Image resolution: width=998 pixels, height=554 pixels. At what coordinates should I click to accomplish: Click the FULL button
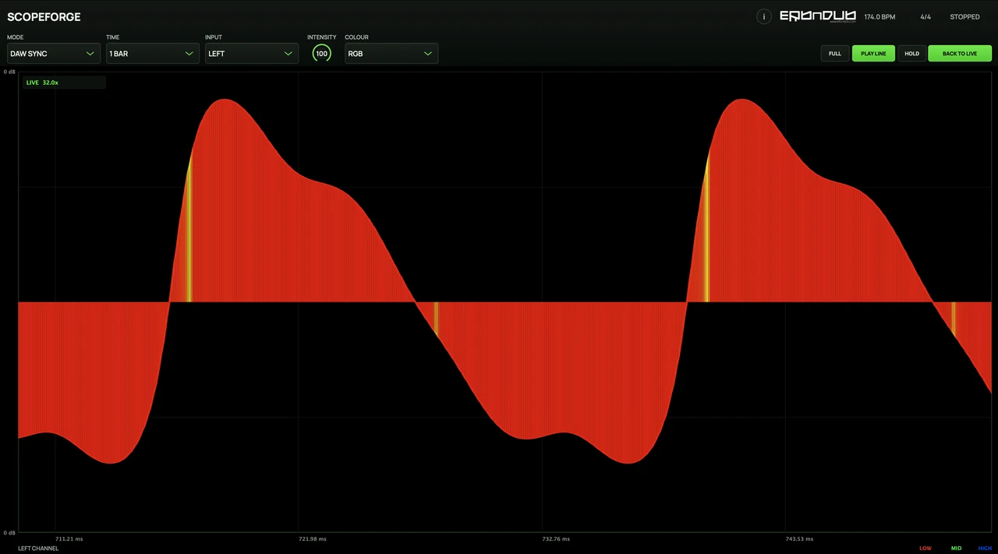coord(834,54)
